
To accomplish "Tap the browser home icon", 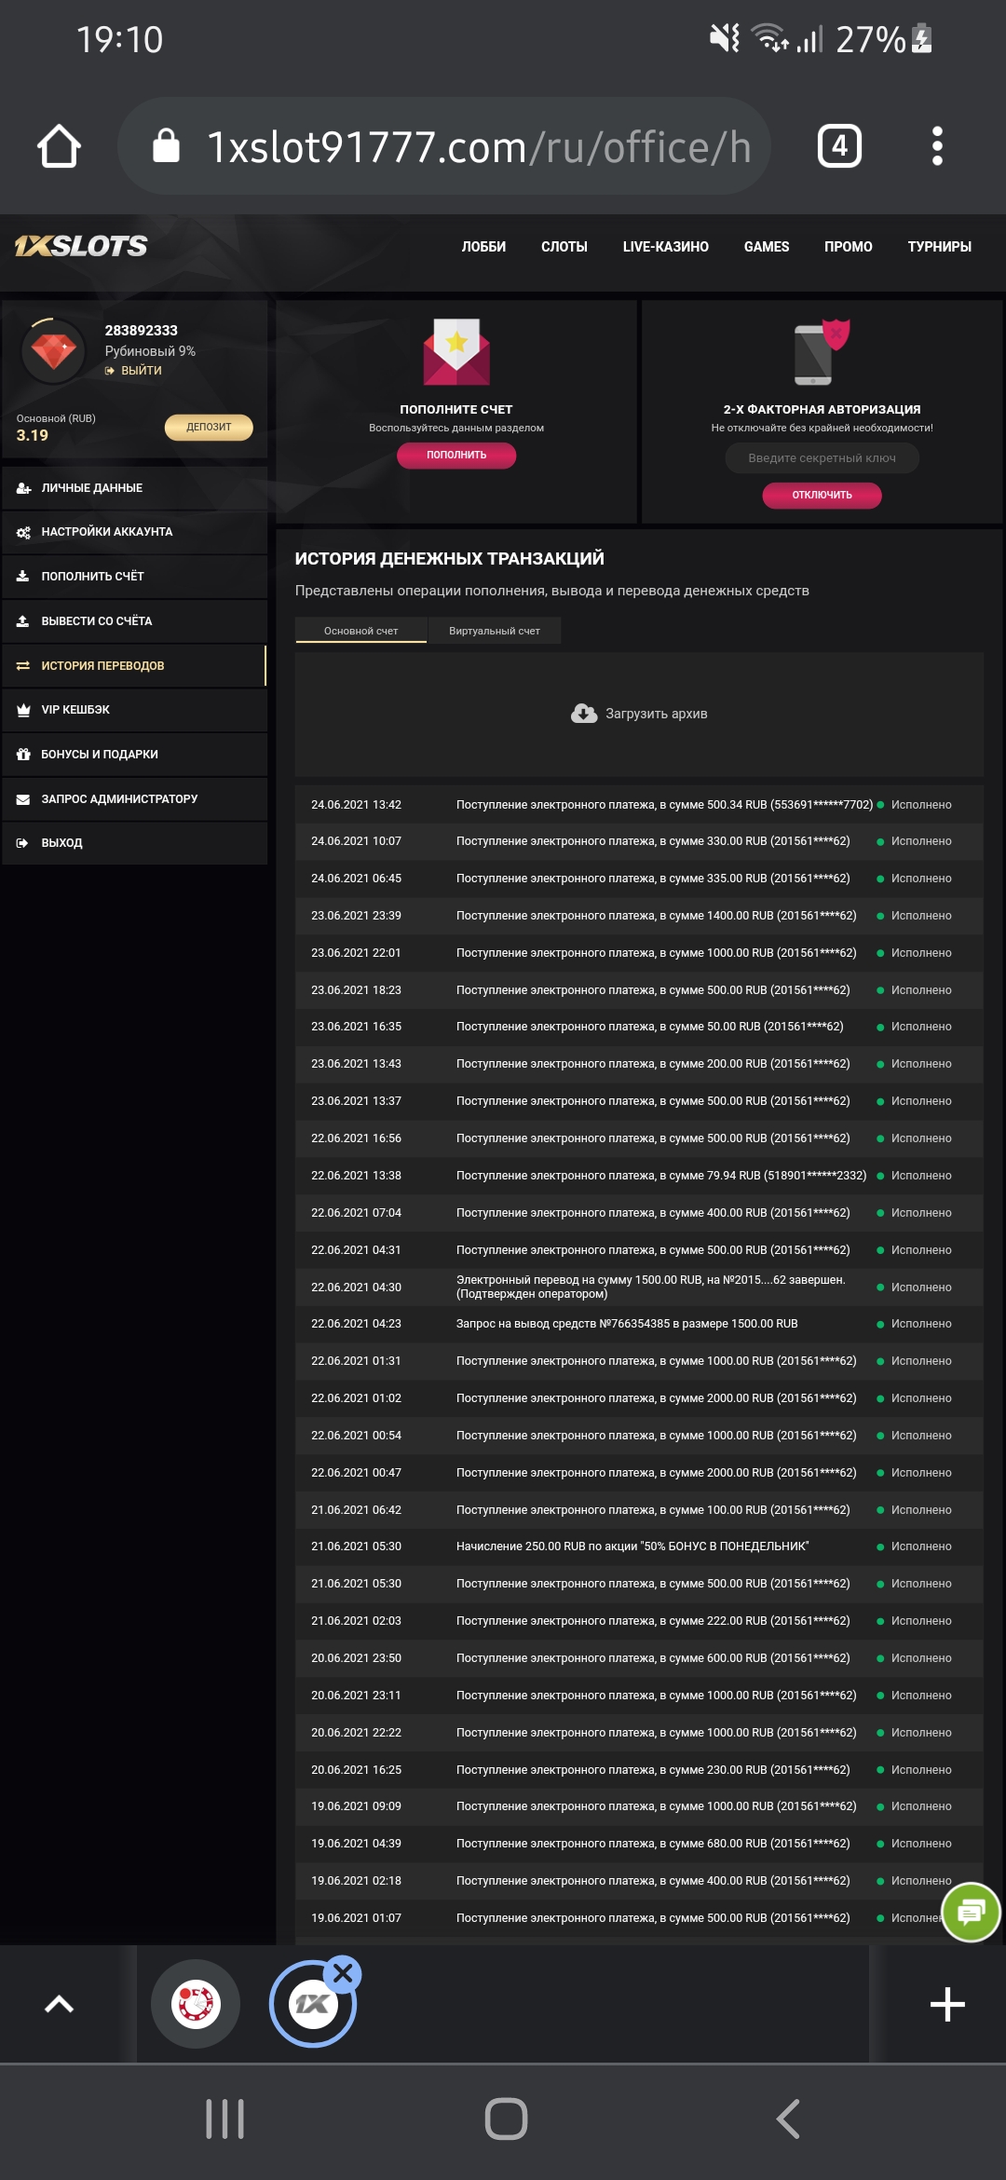I will tap(59, 146).
